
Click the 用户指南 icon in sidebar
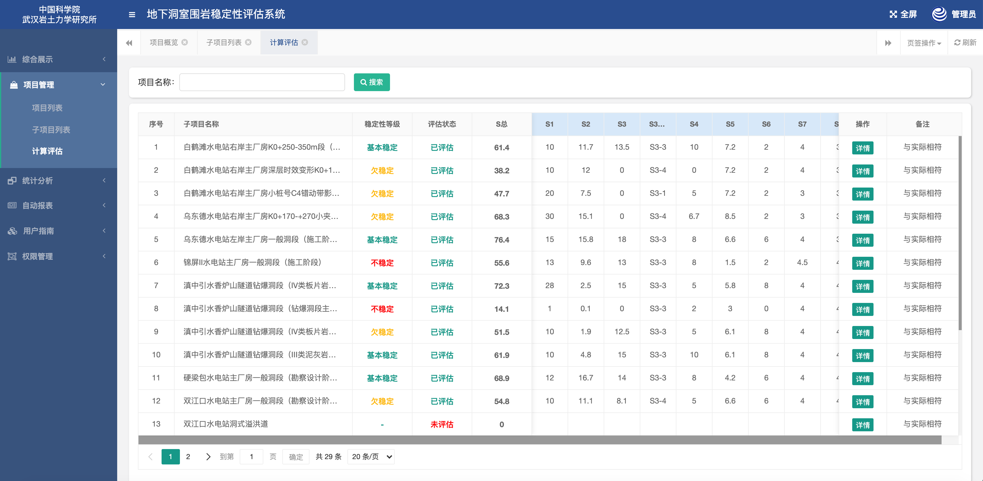point(12,231)
